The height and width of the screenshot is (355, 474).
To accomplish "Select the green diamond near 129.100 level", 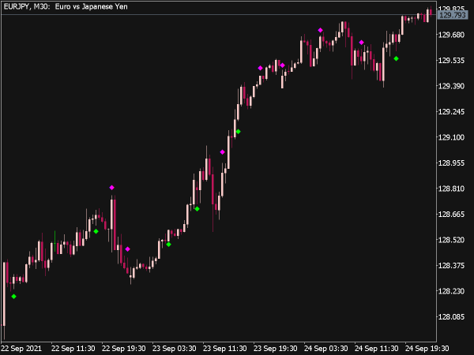I will pyautogui.click(x=239, y=131).
